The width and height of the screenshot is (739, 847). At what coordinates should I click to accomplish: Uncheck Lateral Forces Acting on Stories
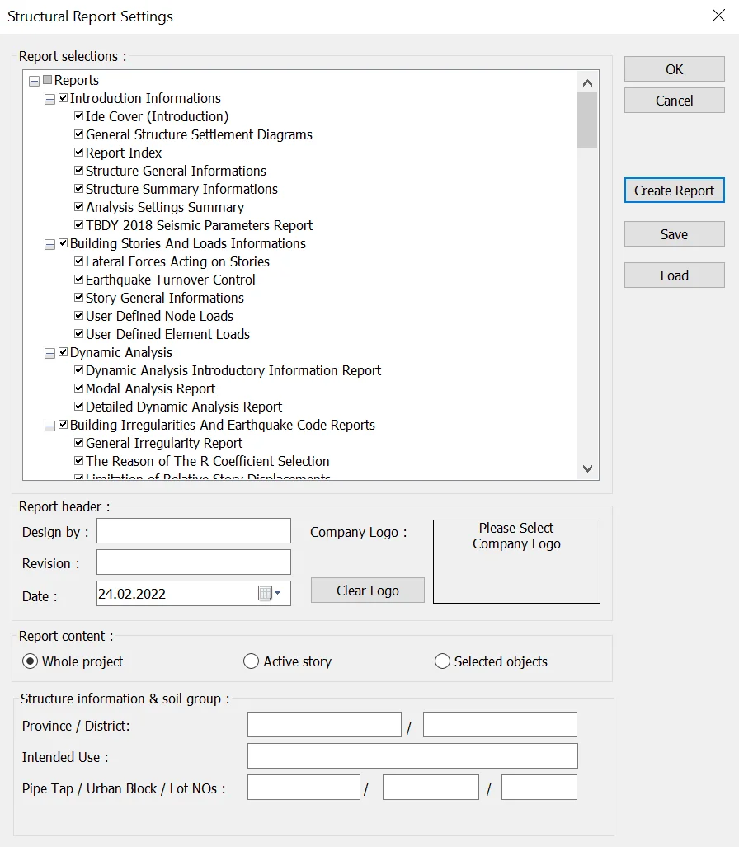tap(79, 261)
